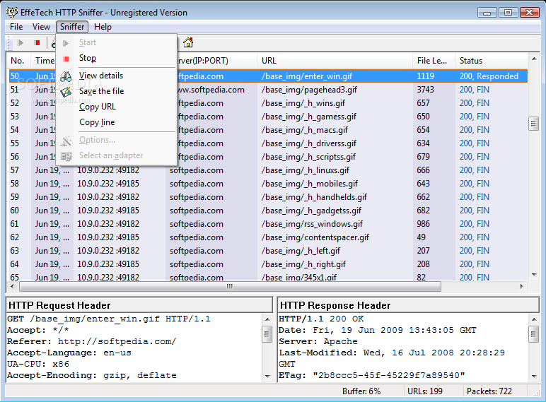Screen dimensions: 546x402
Task: Maximize the HTTP Sniffer window
Action: pyautogui.click(x=508, y=13)
